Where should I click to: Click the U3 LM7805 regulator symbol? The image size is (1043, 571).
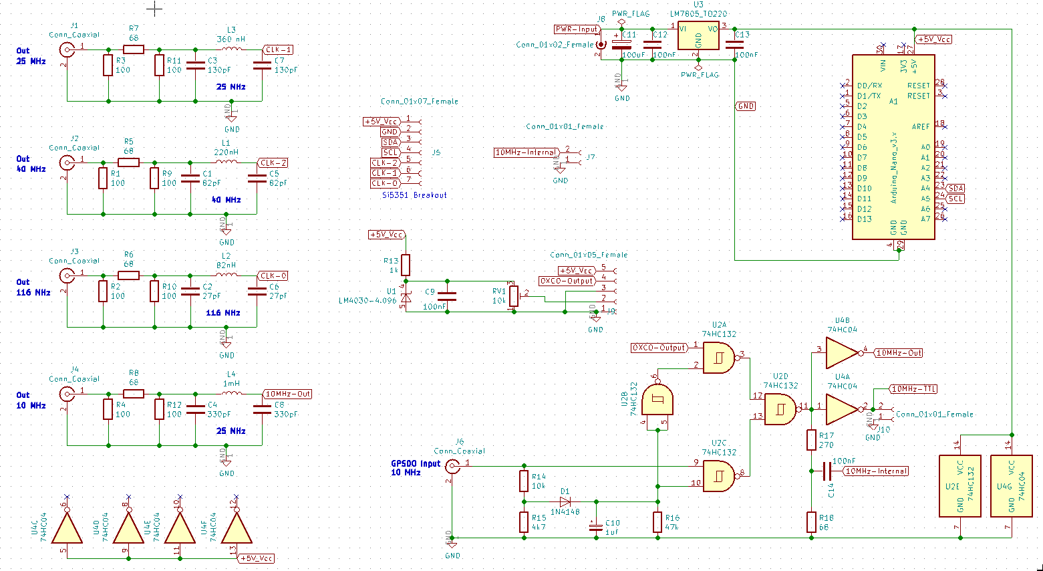pyautogui.click(x=698, y=35)
